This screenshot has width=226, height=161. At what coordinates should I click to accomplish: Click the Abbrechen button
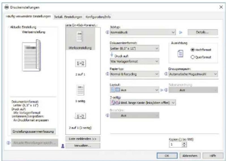tap(190, 156)
